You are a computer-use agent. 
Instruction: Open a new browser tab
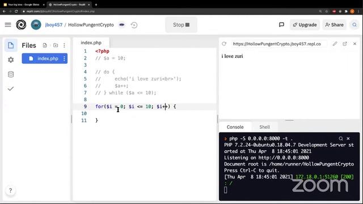click(x=96, y=5)
